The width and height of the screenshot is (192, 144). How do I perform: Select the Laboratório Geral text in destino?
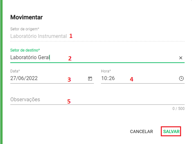pyautogui.click(x=30, y=58)
